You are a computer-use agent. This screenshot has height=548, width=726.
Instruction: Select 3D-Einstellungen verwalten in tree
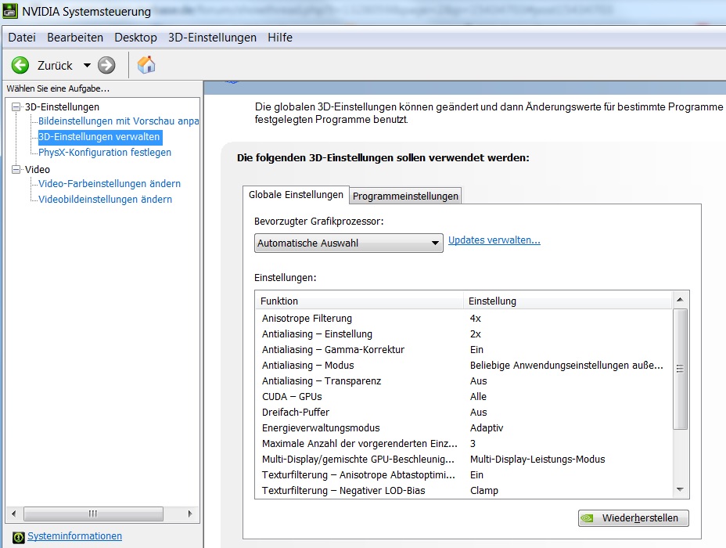(99, 137)
